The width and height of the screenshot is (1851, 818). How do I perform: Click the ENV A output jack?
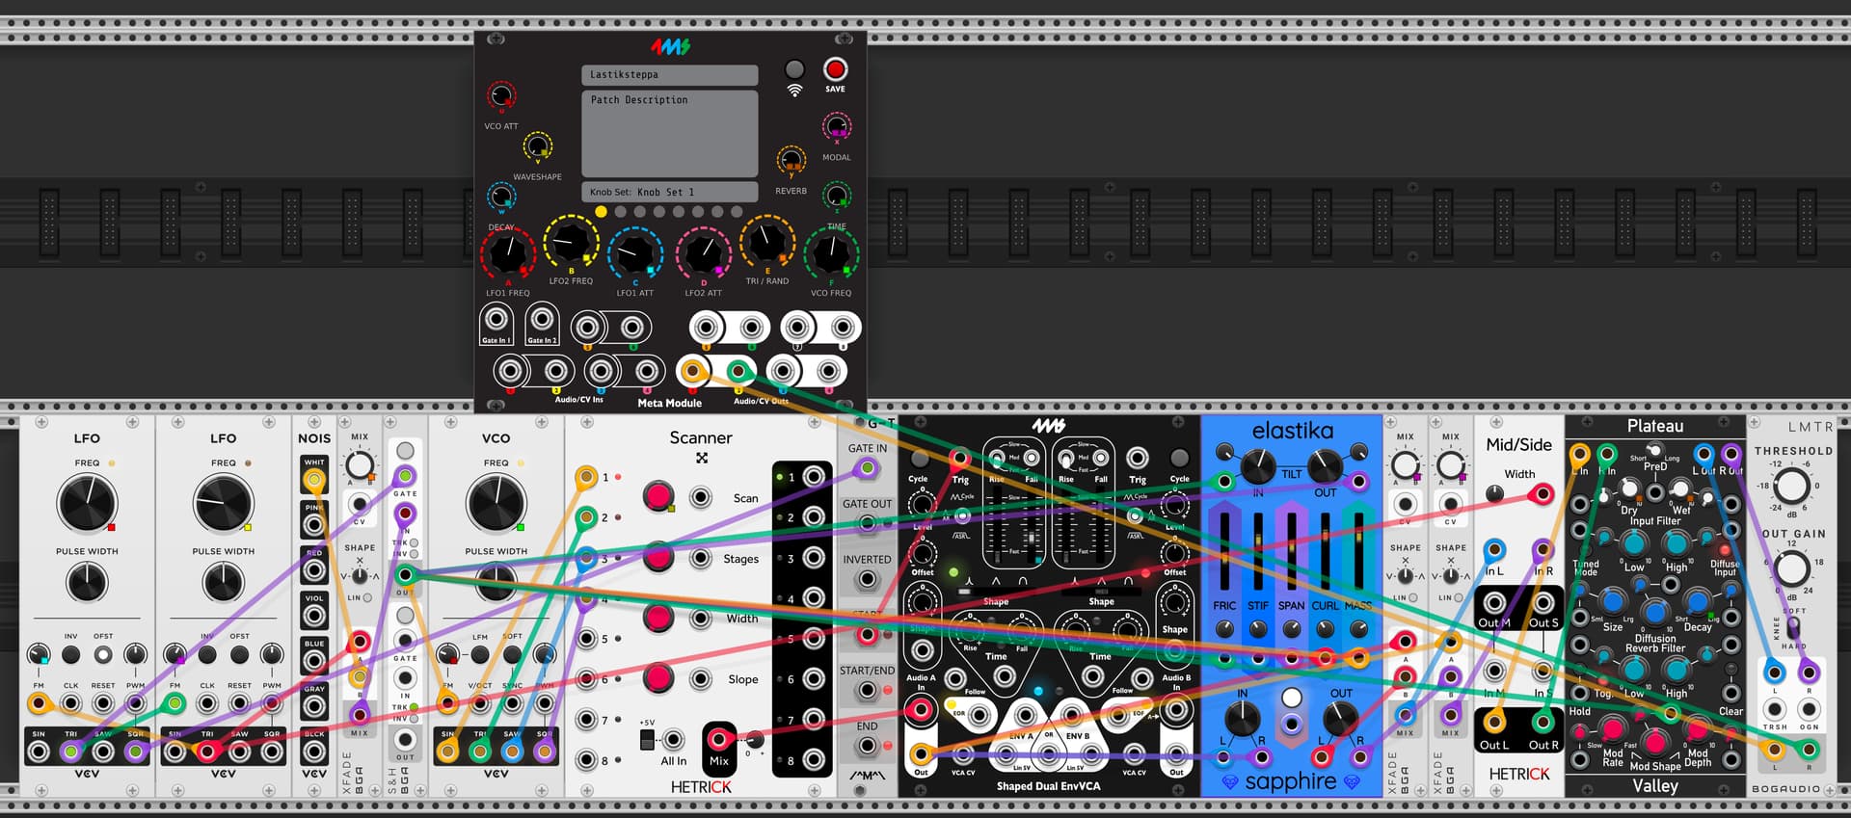point(1025,715)
